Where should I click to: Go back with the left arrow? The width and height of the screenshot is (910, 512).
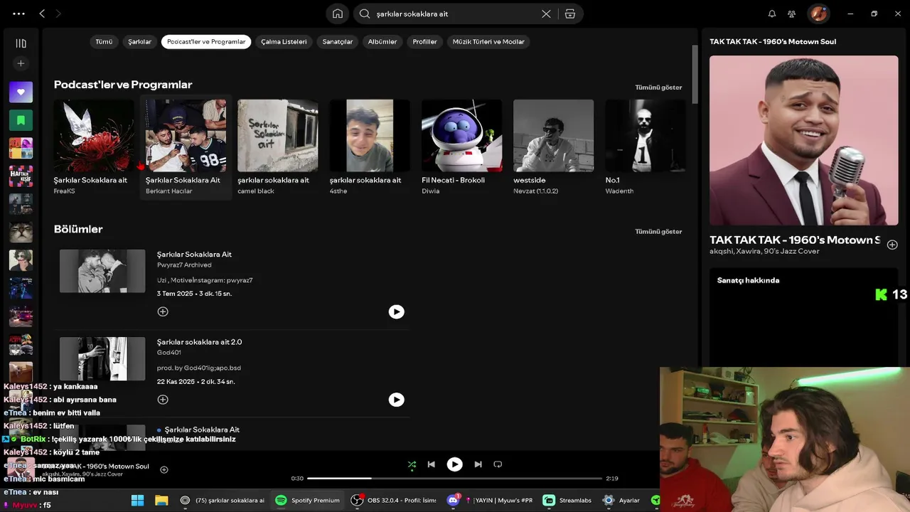[x=42, y=14]
